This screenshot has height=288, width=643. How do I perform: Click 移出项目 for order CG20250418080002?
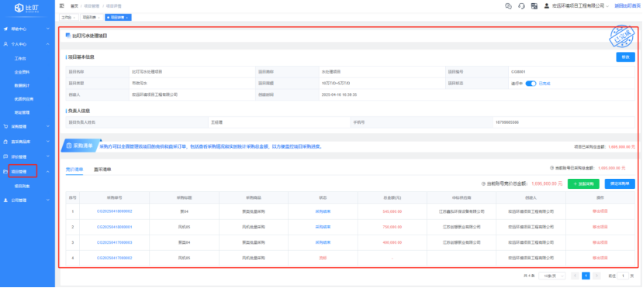(600, 211)
